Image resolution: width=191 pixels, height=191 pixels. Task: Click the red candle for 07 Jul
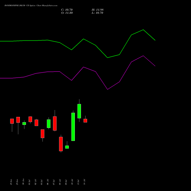click(55, 123)
